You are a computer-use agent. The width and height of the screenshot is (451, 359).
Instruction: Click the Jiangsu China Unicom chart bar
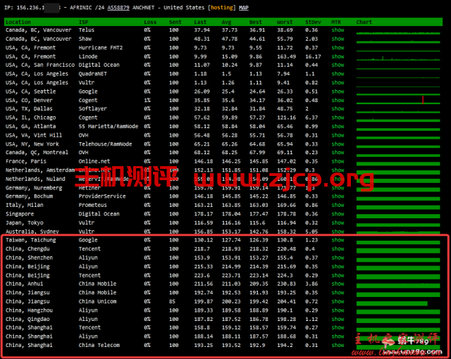[392, 303]
